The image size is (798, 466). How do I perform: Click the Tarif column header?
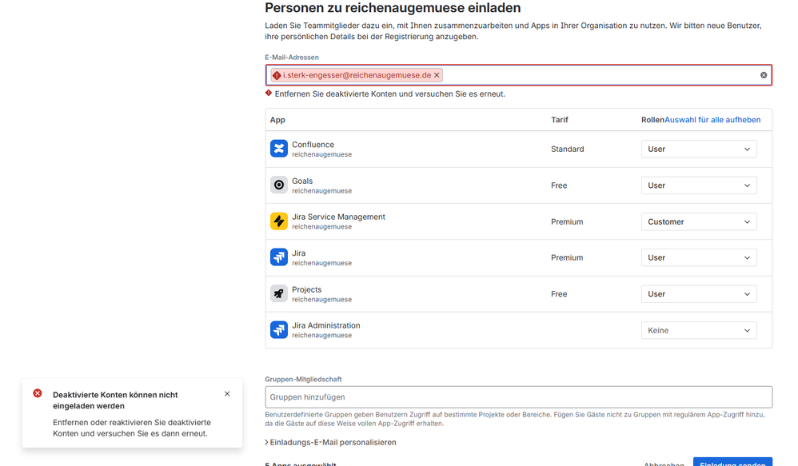pos(559,120)
